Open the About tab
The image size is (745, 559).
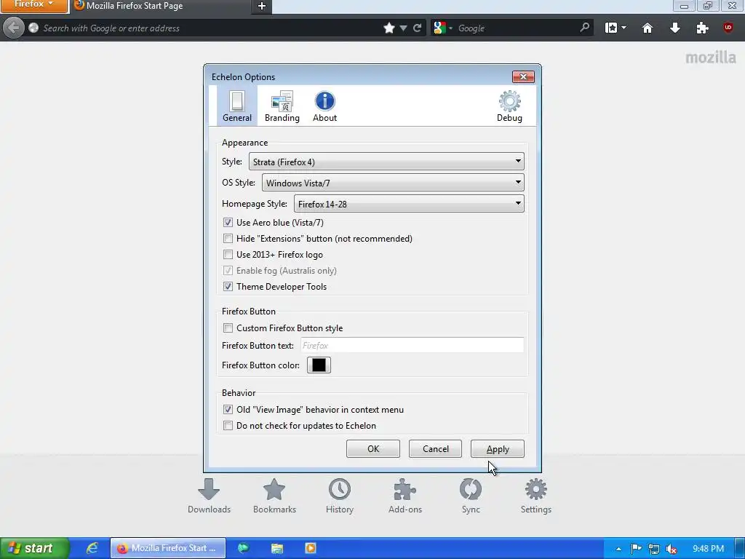coord(324,106)
